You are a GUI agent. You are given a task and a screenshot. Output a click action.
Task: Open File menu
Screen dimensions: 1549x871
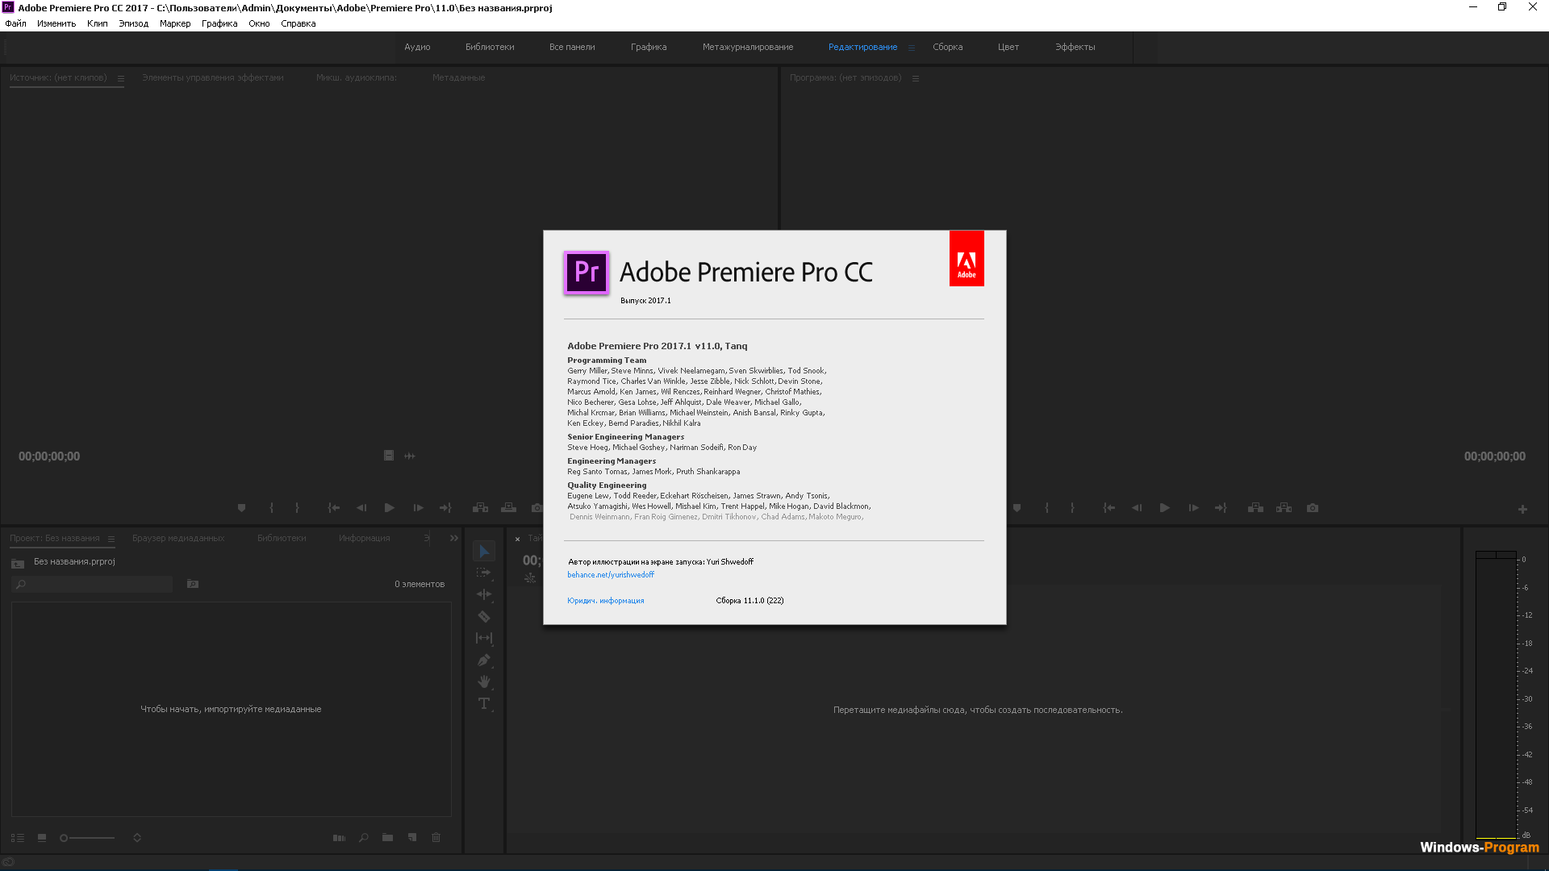(15, 23)
